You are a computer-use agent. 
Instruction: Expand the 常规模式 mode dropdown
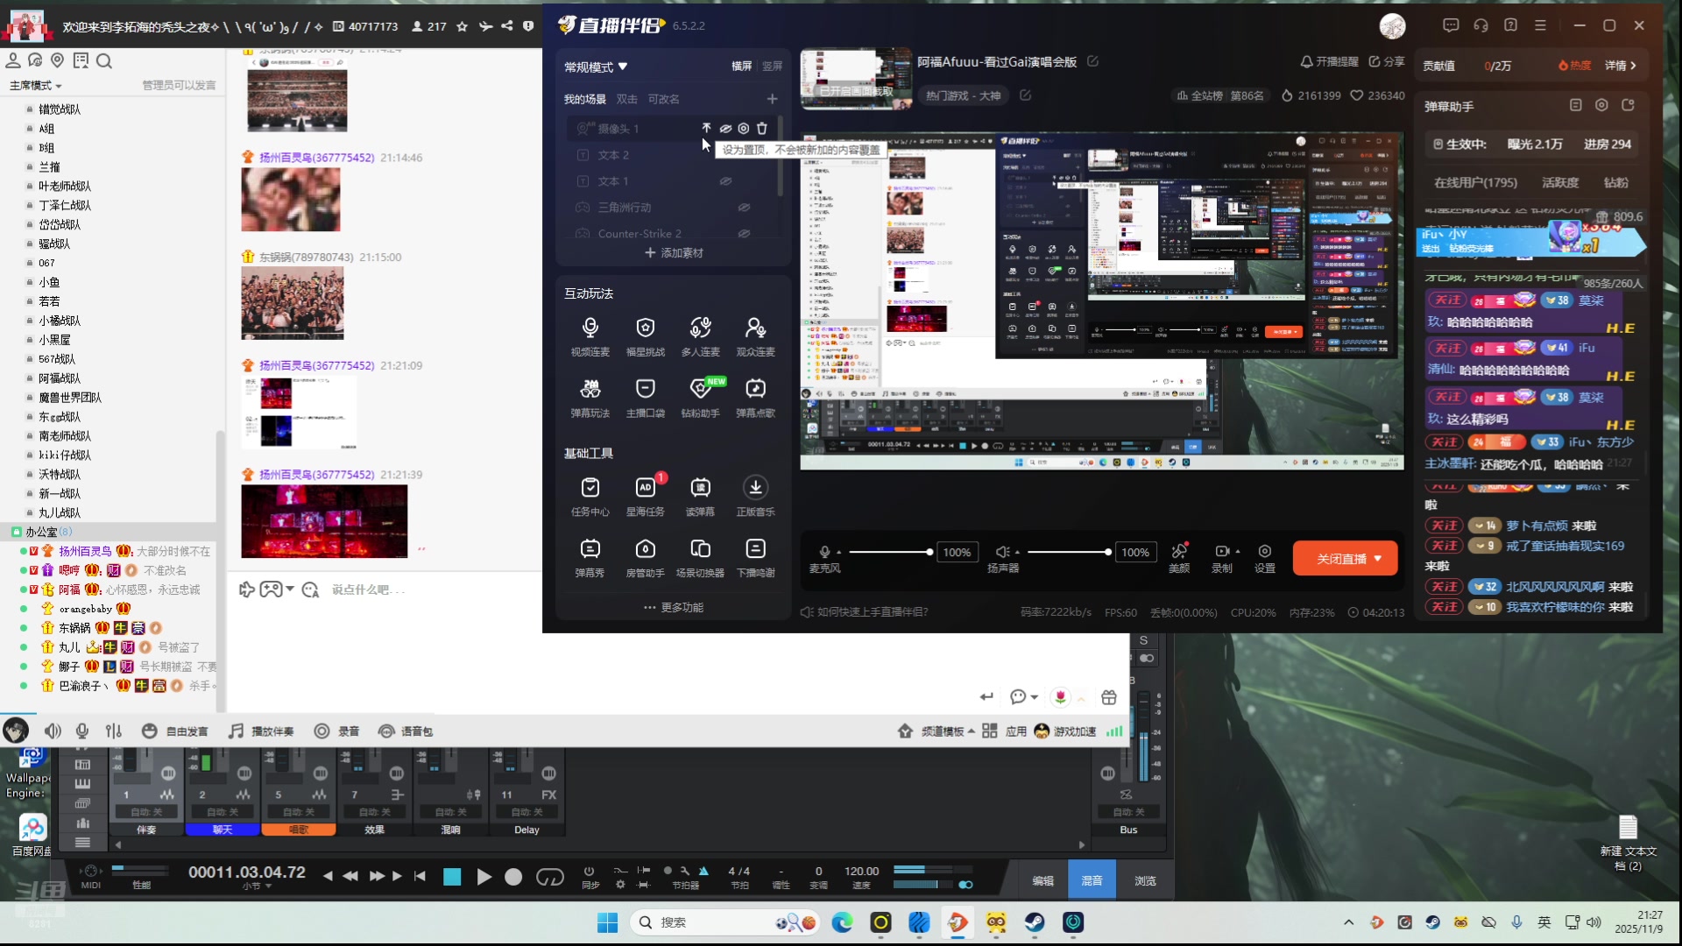pyautogui.click(x=597, y=67)
